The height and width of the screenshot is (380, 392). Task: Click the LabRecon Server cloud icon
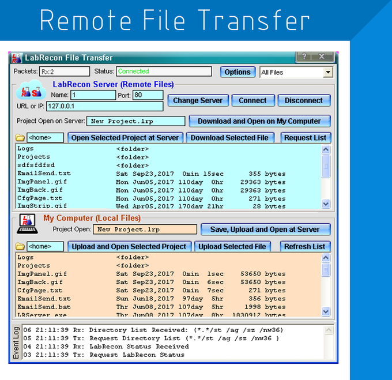click(31, 90)
